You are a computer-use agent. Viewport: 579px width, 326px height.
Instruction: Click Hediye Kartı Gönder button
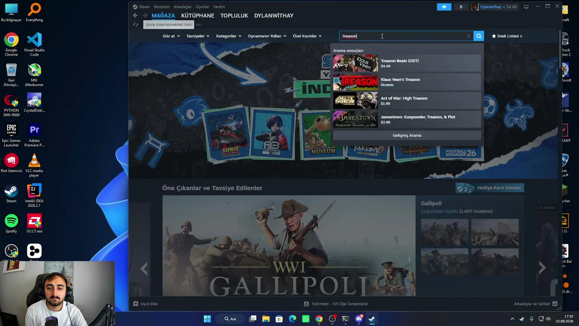point(490,188)
